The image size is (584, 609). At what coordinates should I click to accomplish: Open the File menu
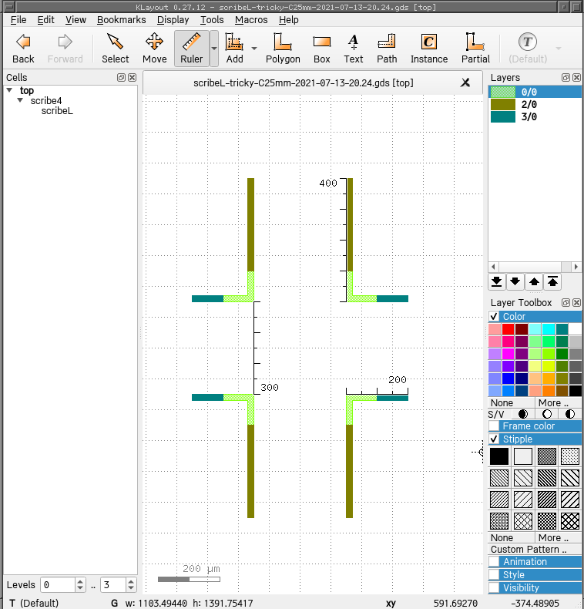(18, 20)
